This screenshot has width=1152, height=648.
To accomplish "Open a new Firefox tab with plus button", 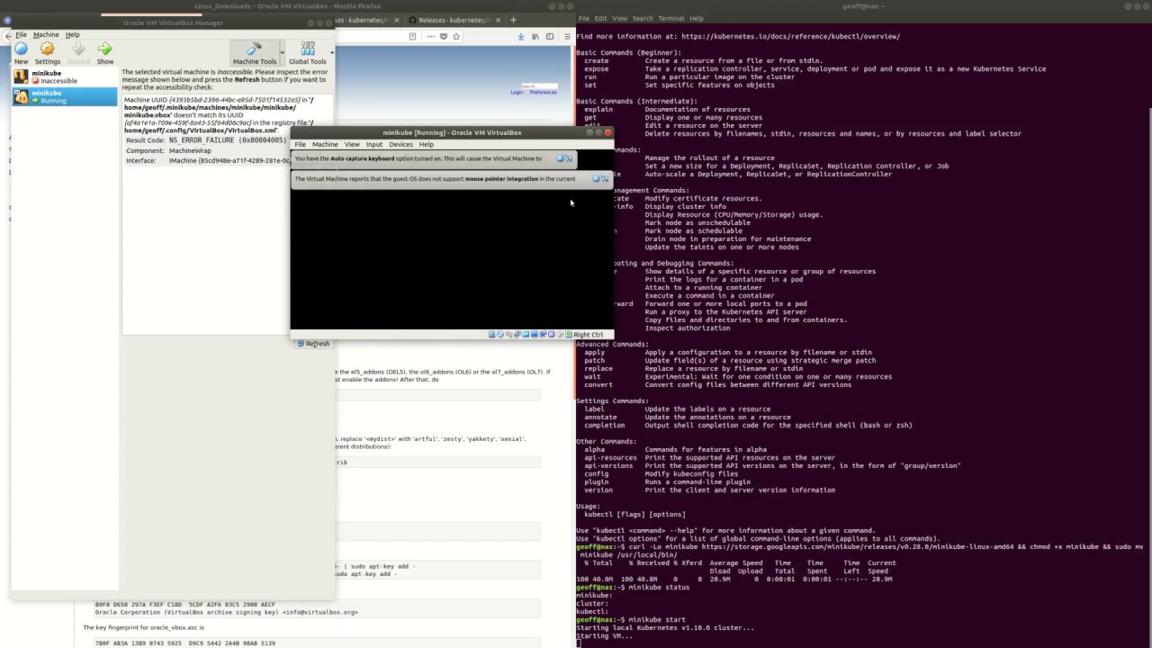I will (x=513, y=19).
